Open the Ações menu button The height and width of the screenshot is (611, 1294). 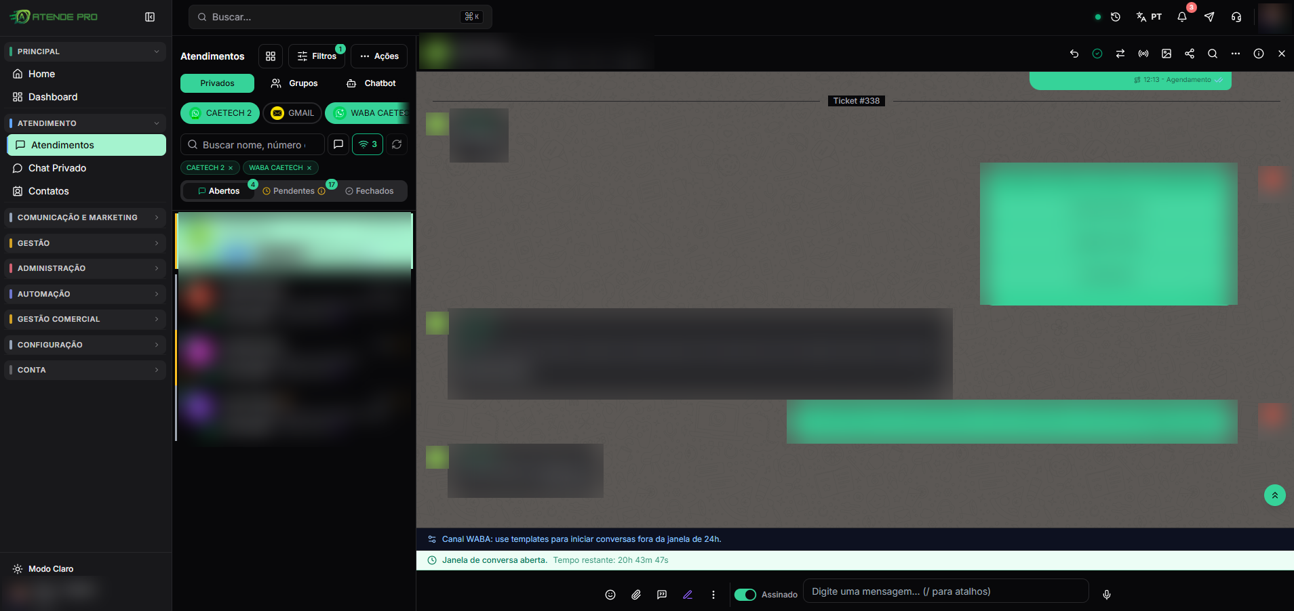pos(379,56)
